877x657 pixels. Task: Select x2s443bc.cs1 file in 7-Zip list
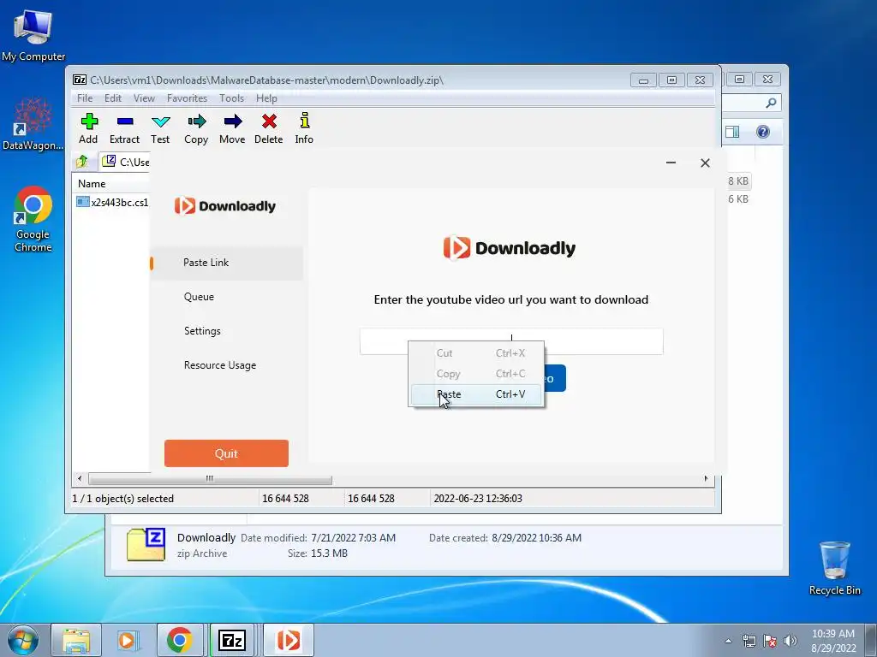pyautogui.click(x=112, y=202)
